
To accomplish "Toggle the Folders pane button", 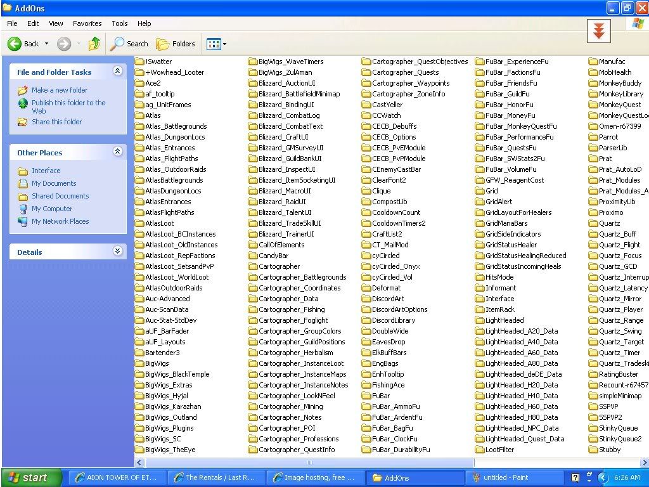I will (x=176, y=44).
